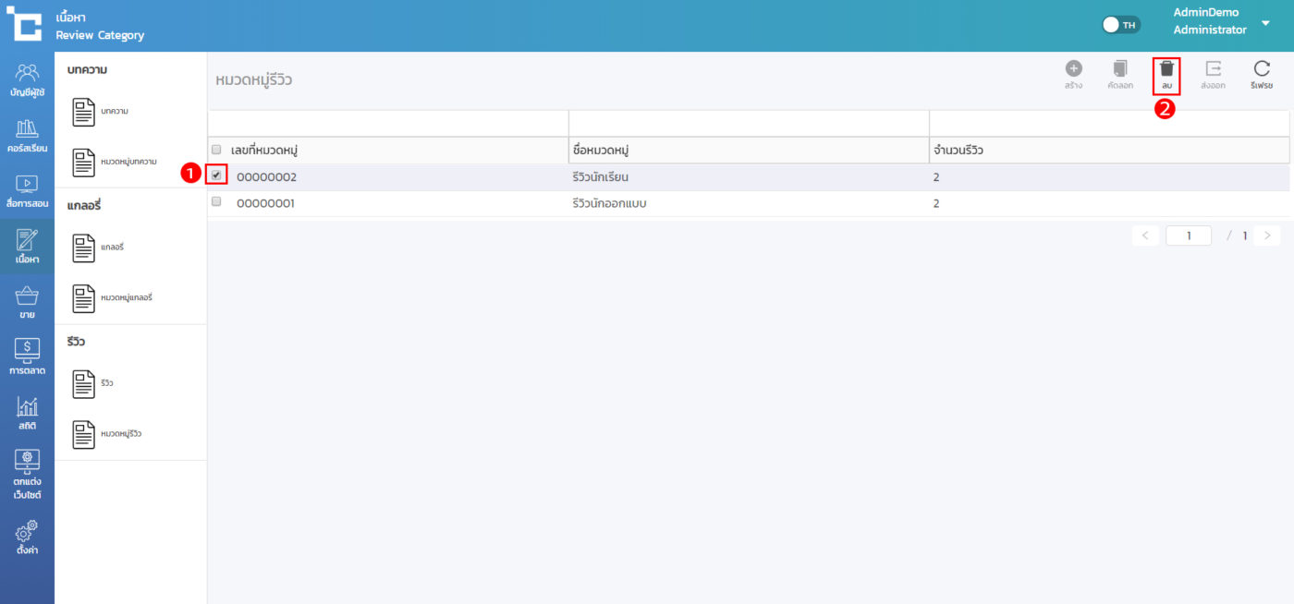This screenshot has width=1294, height=604.
Task: Toggle the select-all header checkbox
Action: point(216,150)
